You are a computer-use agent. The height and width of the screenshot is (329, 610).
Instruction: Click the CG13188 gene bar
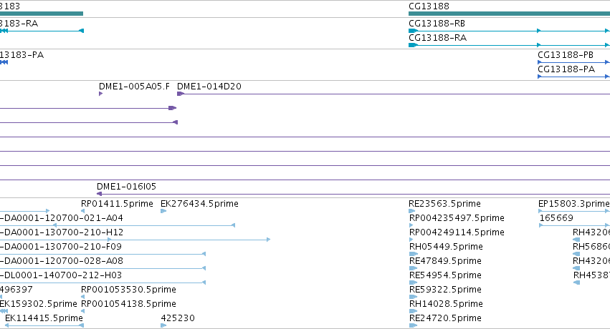(x=509, y=14)
